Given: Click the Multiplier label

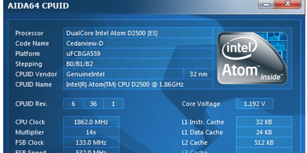Looking at the screenshot, I should point(30,132).
